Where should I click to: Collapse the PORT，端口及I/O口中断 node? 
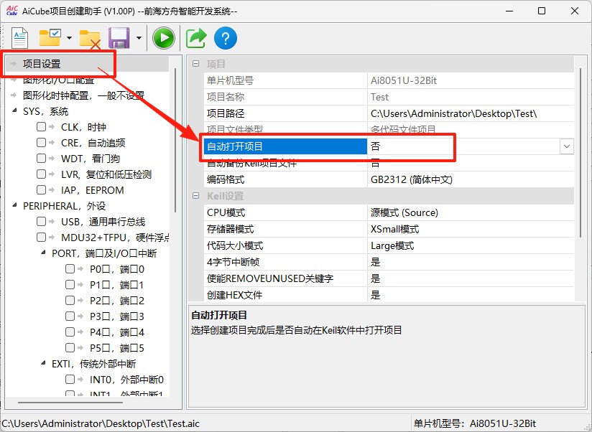(x=43, y=253)
